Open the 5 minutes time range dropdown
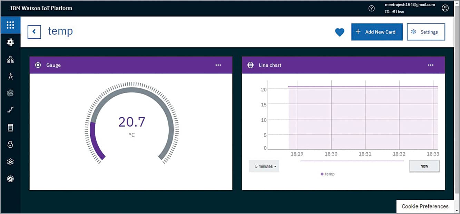The height and width of the screenshot is (214, 460). point(264,166)
